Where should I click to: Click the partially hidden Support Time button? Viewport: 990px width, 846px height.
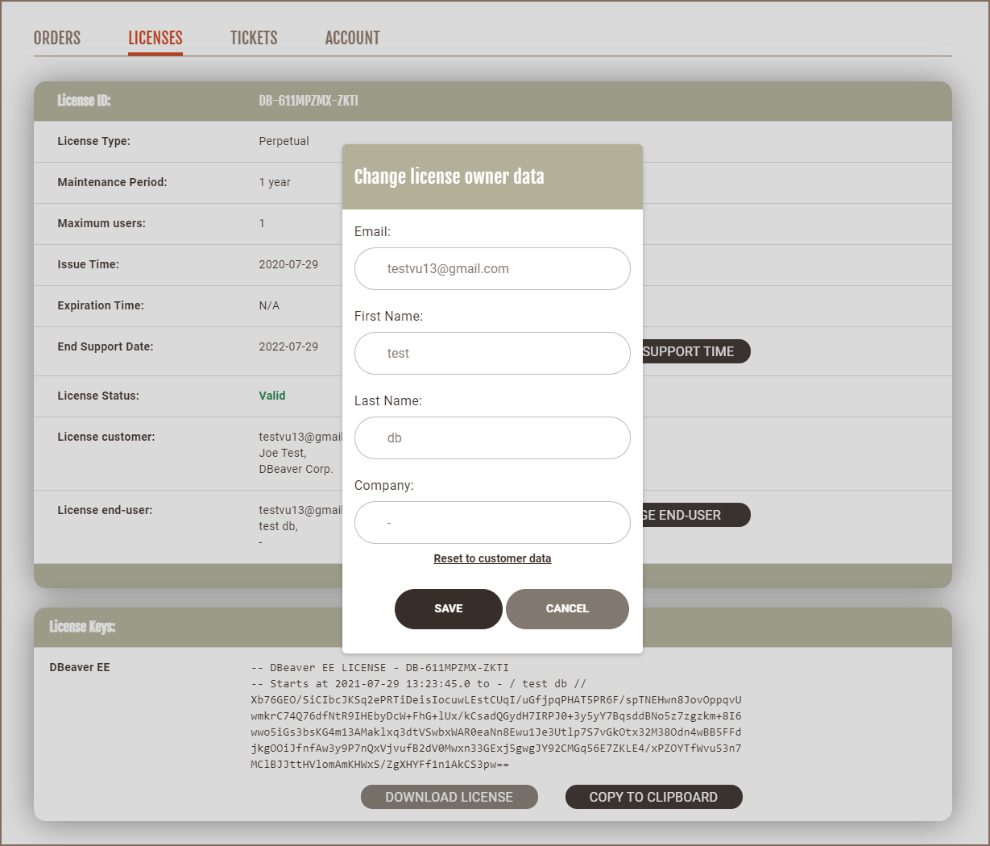pos(695,351)
